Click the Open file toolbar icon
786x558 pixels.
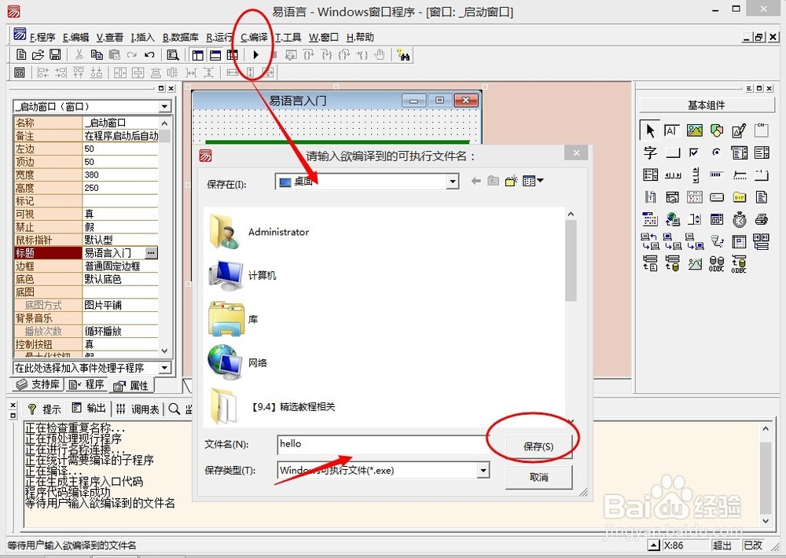click(x=38, y=55)
